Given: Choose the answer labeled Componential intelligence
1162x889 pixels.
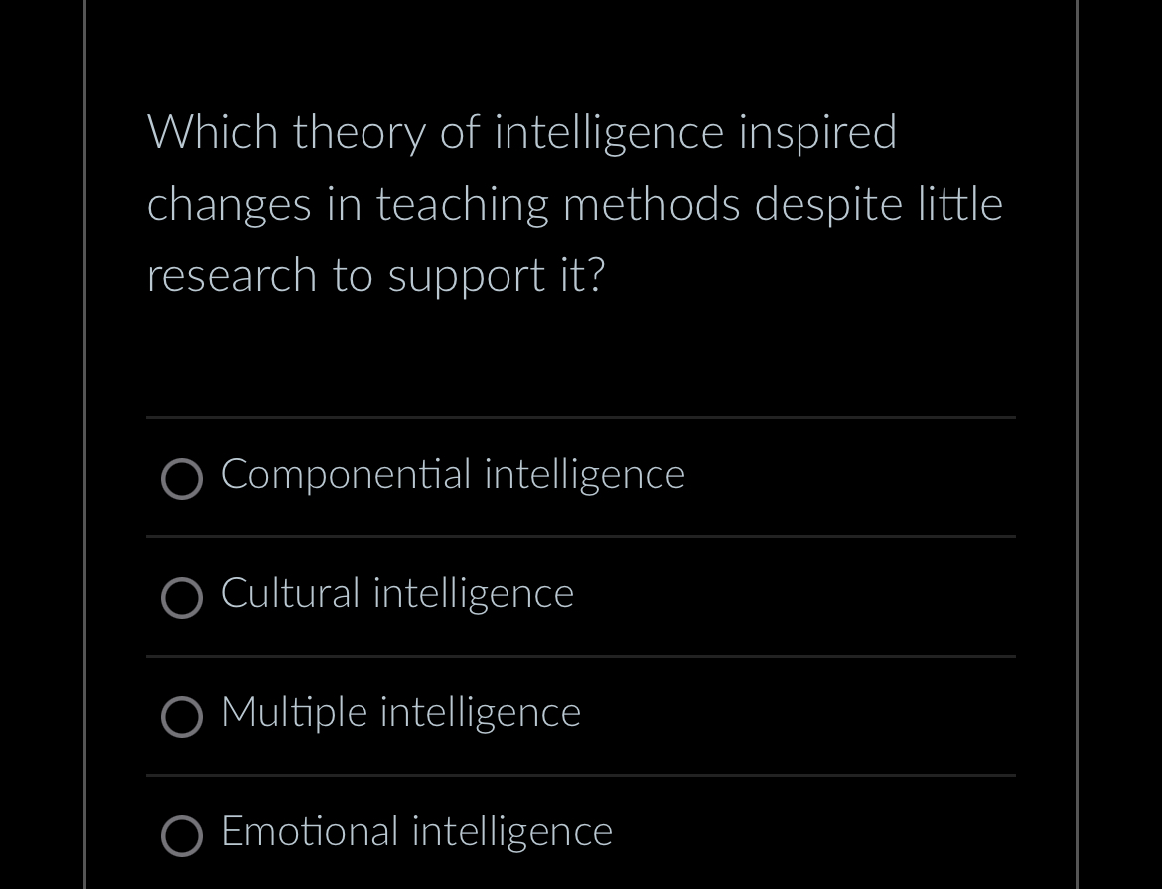Looking at the screenshot, I should click(x=453, y=475).
